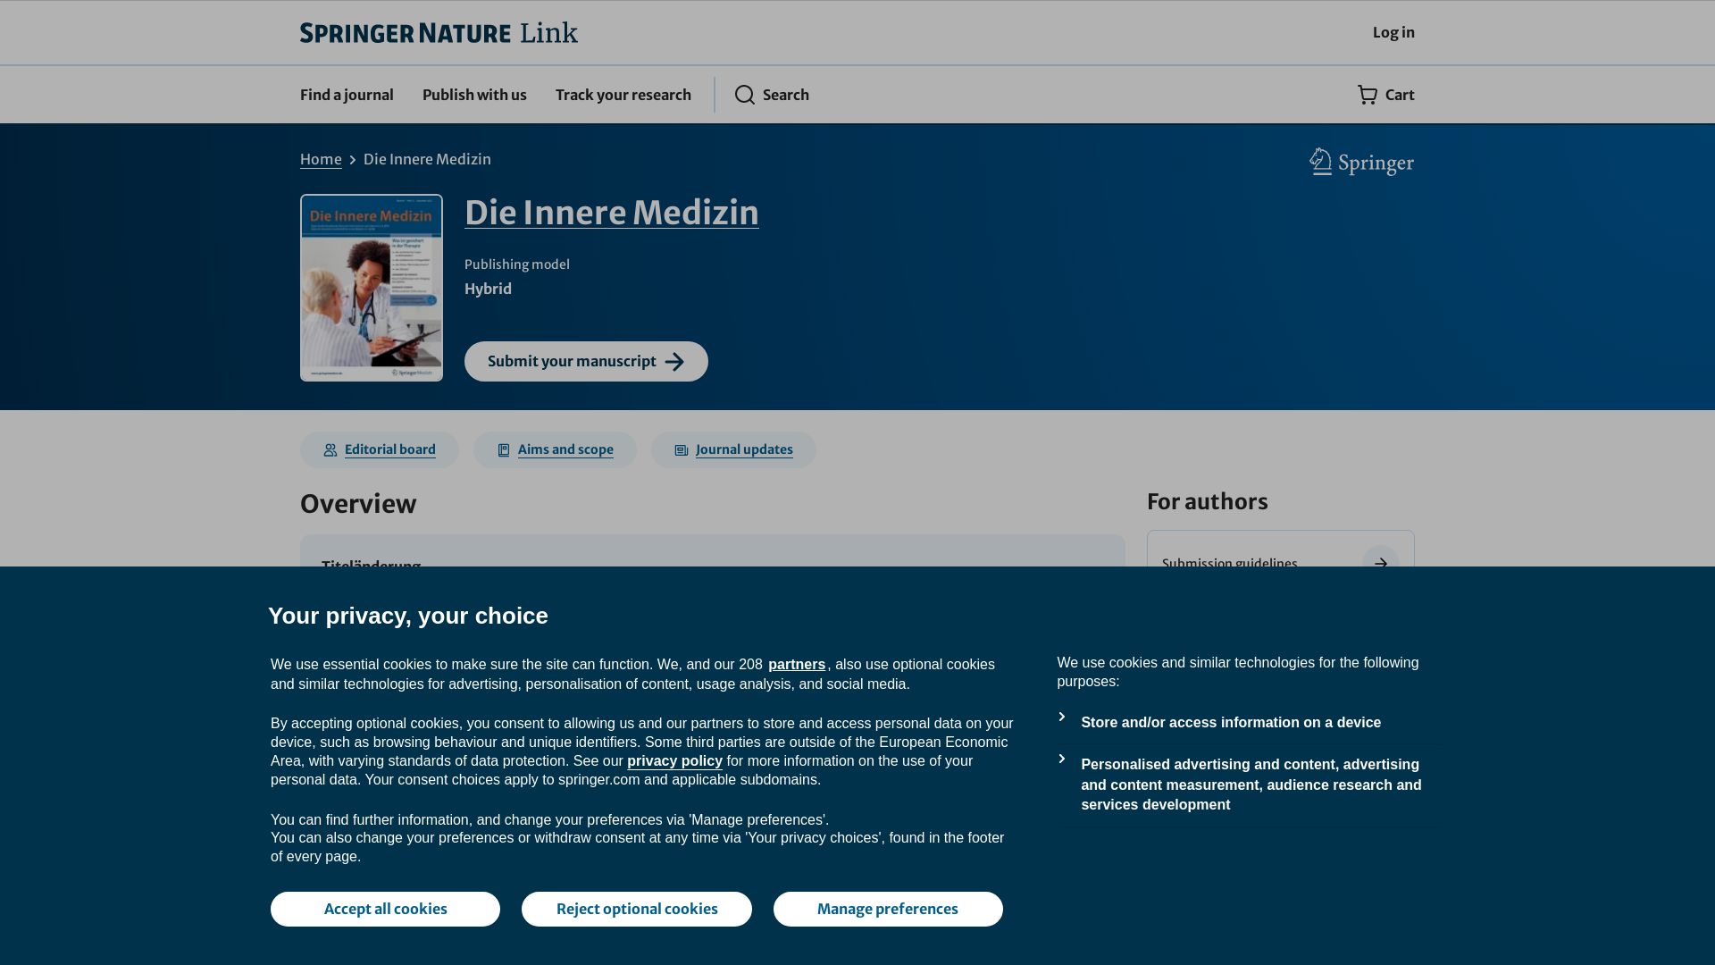The width and height of the screenshot is (1715, 965).
Task: Expand Store and/or access information purpose
Action: [x=1062, y=717]
